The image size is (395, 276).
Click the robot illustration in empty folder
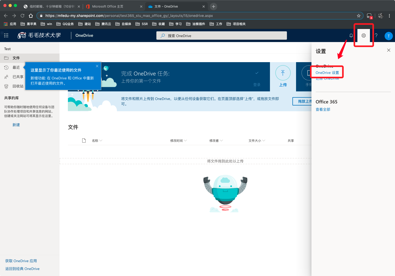point(225,193)
